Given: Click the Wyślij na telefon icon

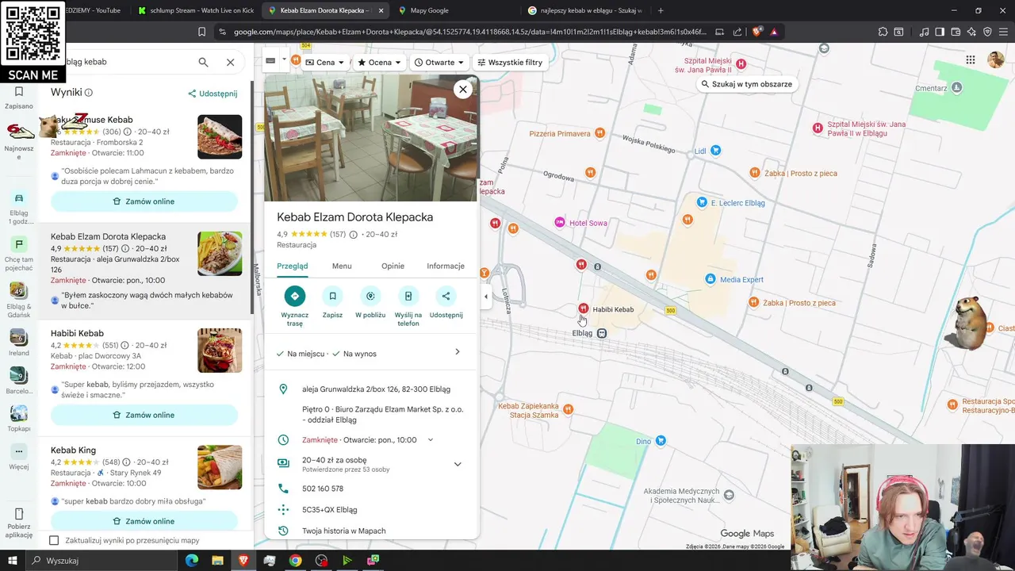Looking at the screenshot, I should pos(408,296).
